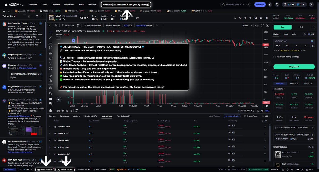319x172 pixels.
Task: Toggle percent scale on chart
Action: (x=258, y=111)
